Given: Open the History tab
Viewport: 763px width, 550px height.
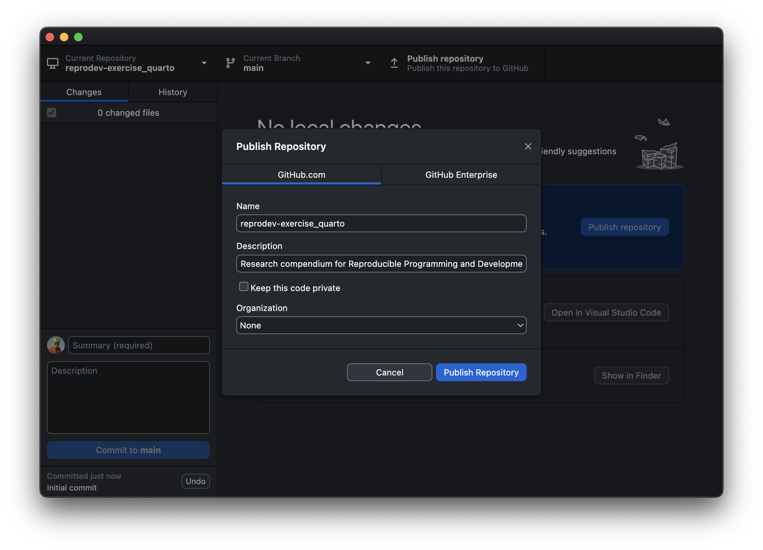Looking at the screenshot, I should (x=173, y=92).
